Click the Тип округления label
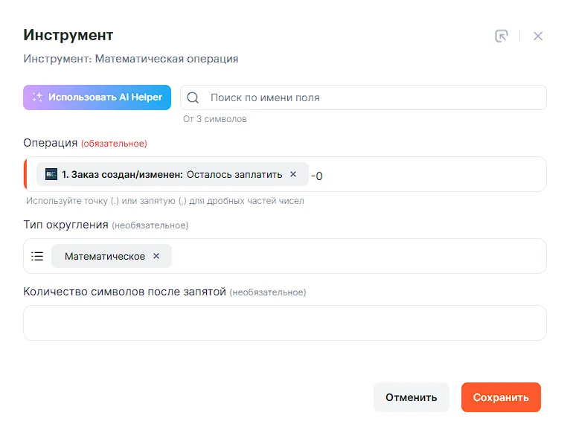The width and height of the screenshot is (573, 436). click(66, 225)
